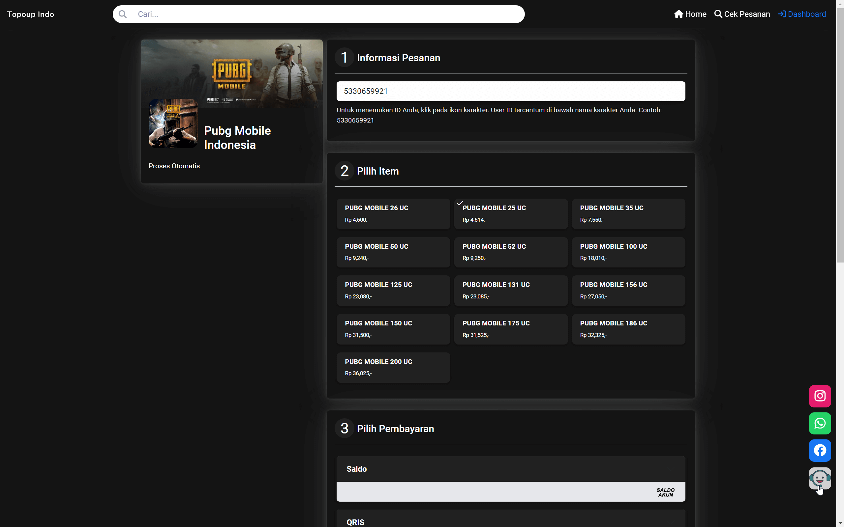This screenshot has width=844, height=527.
Task: Select PUBG MOBILE 35 UC item
Action: [628, 214]
